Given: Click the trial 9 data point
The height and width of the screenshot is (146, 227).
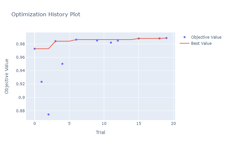Looking at the screenshot, I should [97, 41].
